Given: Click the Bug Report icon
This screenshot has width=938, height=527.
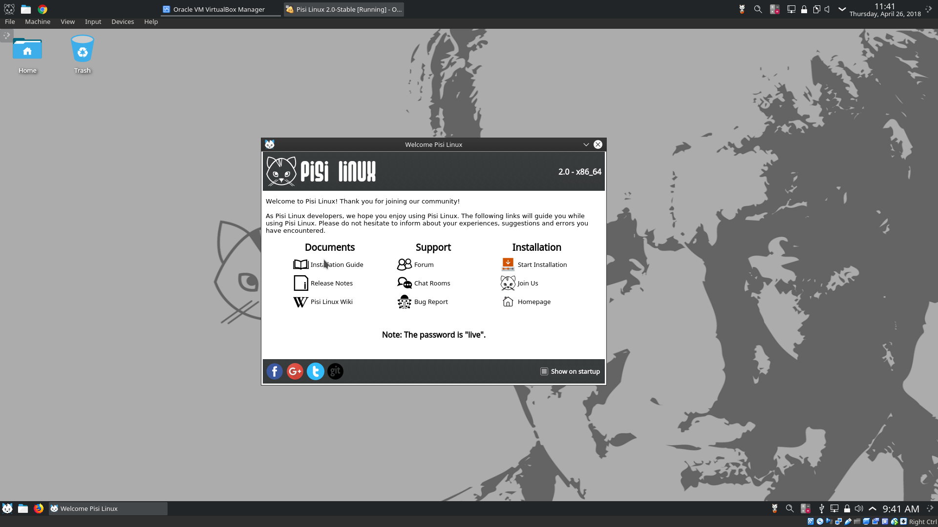Looking at the screenshot, I should click(x=404, y=302).
